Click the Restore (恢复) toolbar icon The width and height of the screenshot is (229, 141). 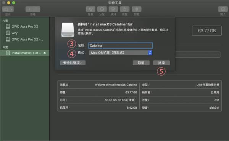click(125, 9)
